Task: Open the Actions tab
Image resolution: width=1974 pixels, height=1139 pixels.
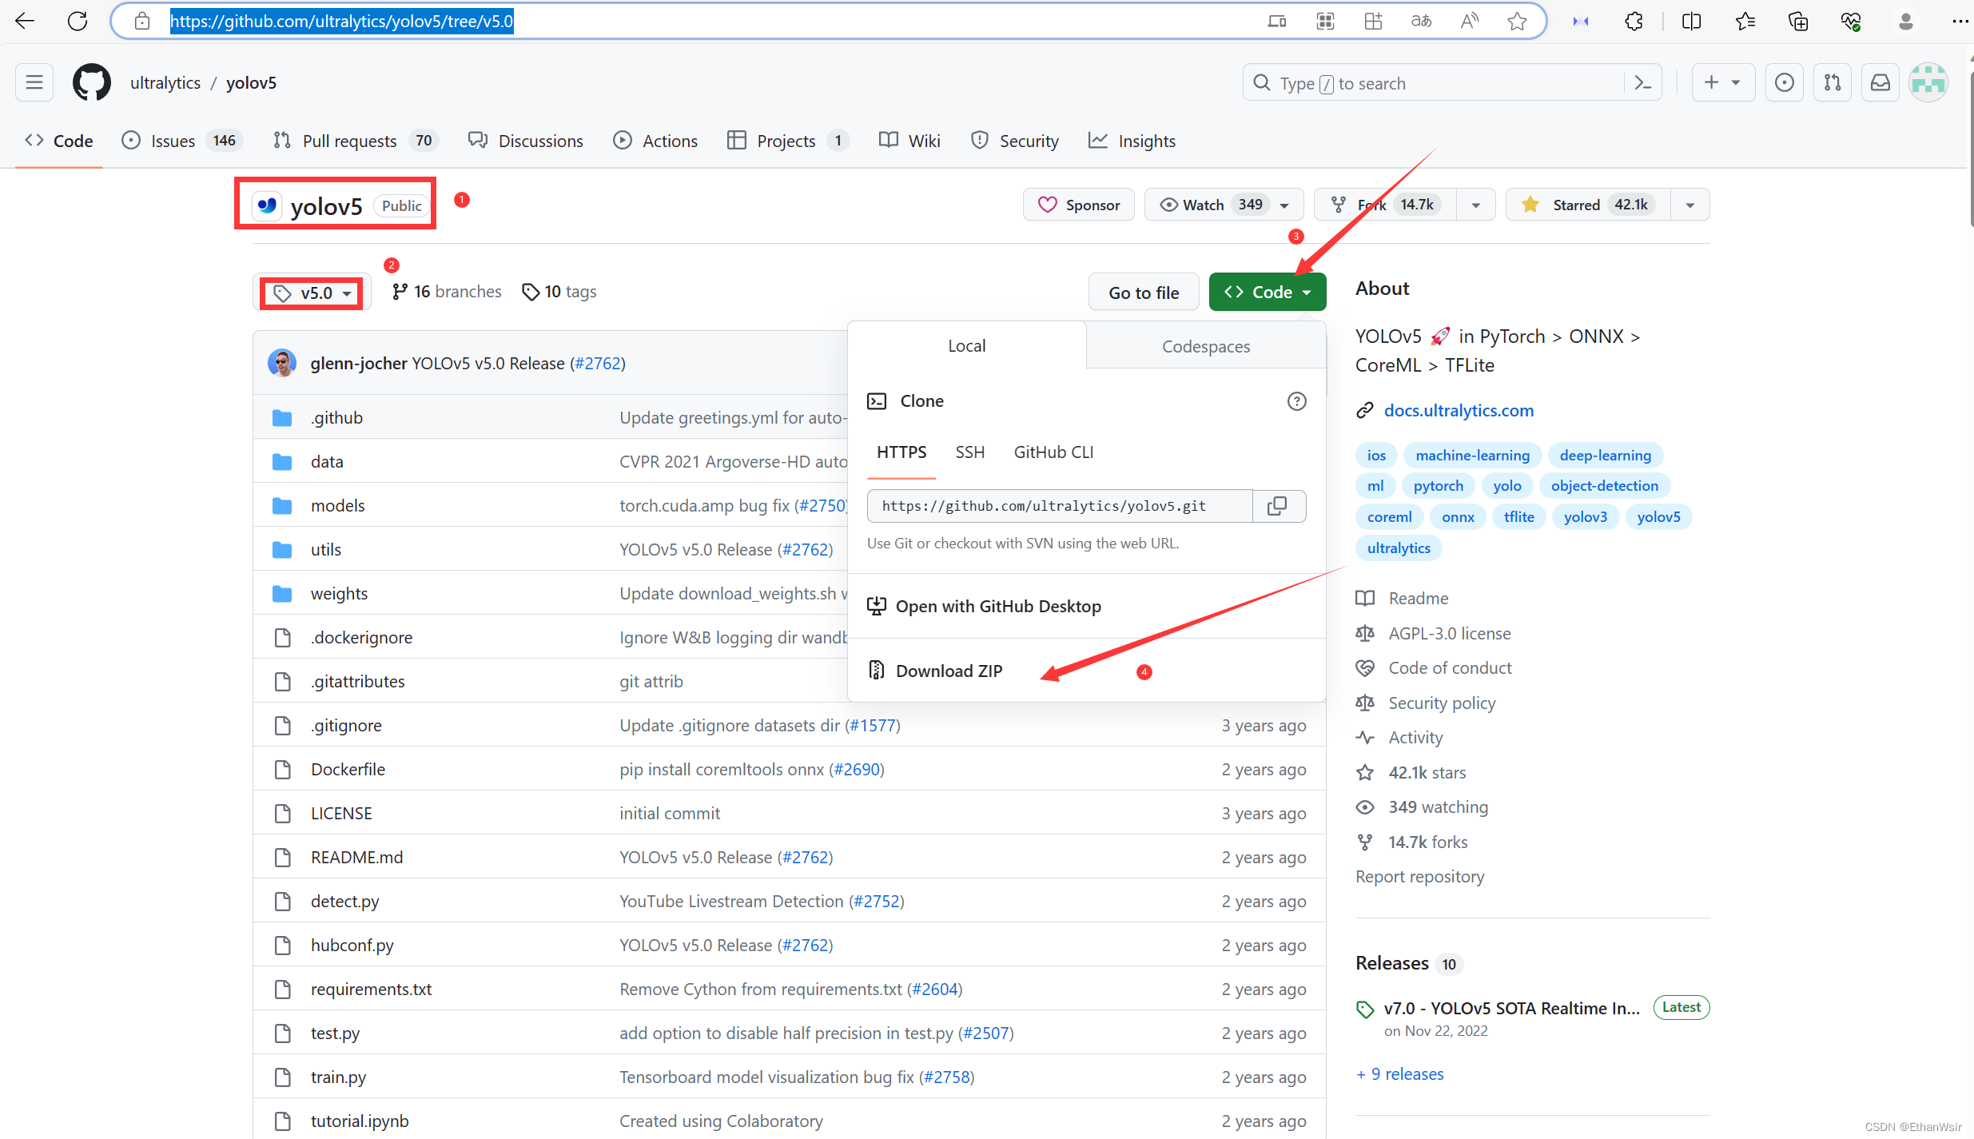Action: pyautogui.click(x=655, y=141)
